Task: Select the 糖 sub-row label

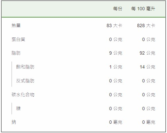Action: coord(18,109)
